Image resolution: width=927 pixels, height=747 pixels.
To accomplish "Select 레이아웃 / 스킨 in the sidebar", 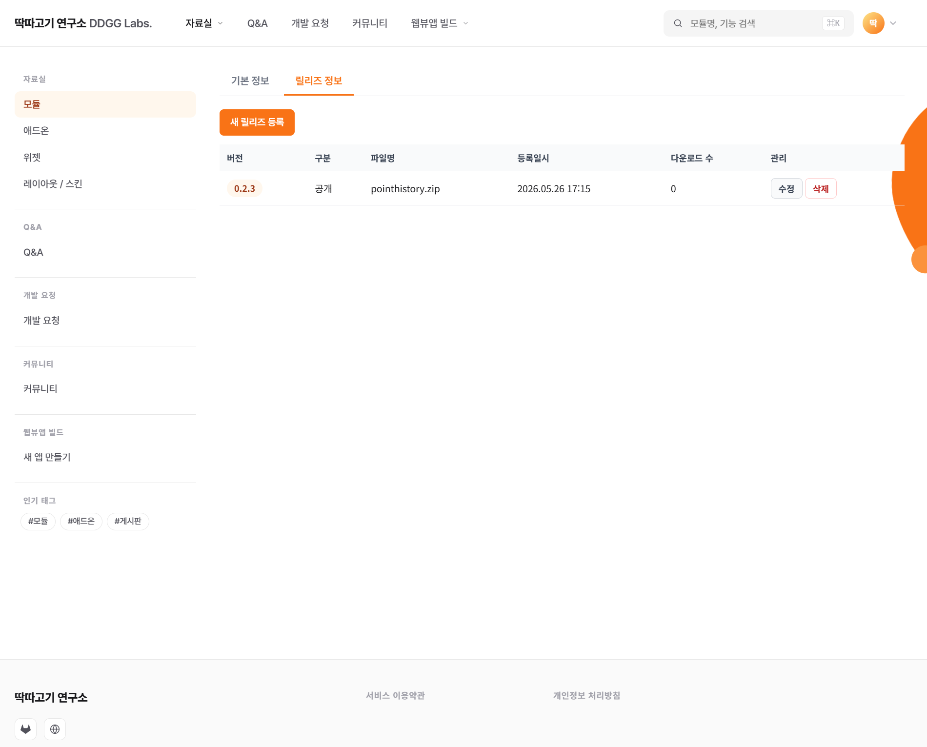I will click(105, 184).
